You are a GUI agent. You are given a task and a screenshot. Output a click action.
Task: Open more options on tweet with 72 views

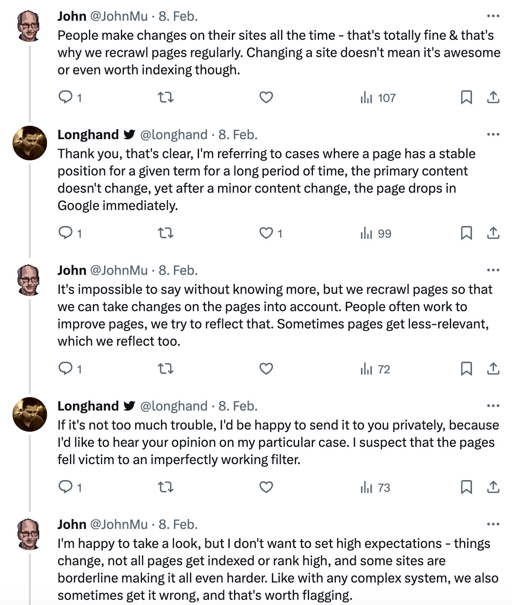[x=493, y=270]
